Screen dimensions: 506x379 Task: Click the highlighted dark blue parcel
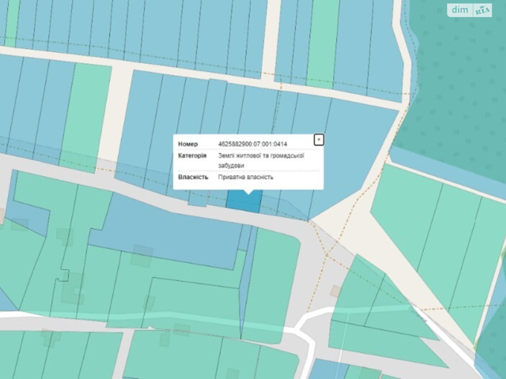(x=244, y=202)
